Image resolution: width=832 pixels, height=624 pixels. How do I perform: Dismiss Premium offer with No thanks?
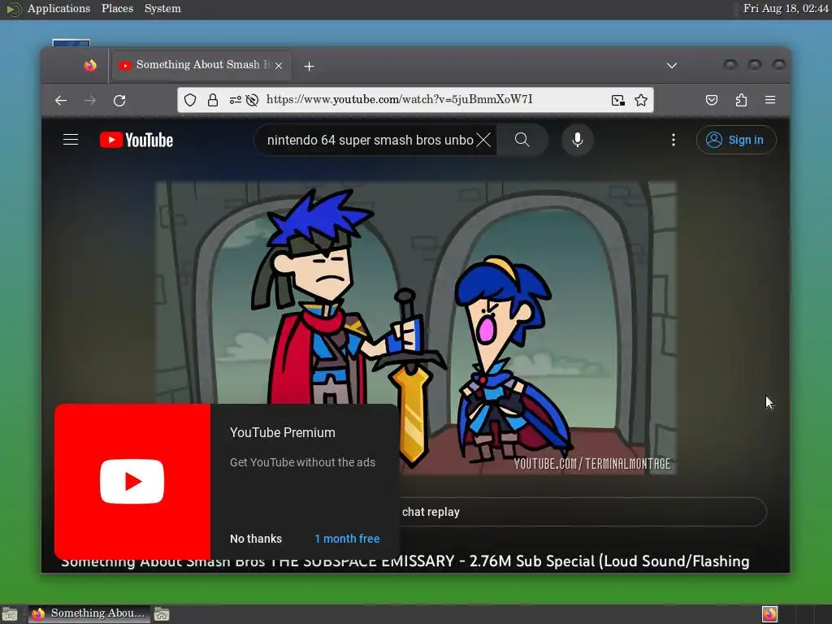(x=256, y=539)
